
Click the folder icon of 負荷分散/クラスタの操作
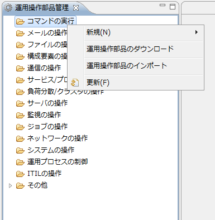(20, 92)
